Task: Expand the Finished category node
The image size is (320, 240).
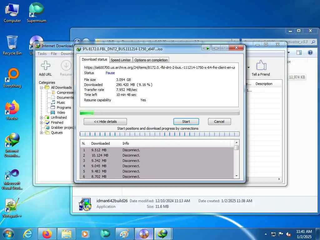Action: click(41, 122)
